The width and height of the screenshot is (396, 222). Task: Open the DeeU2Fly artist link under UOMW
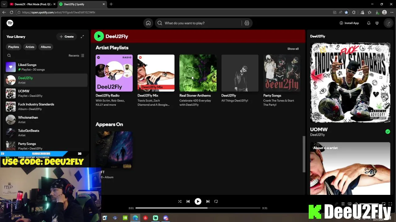[317, 135]
